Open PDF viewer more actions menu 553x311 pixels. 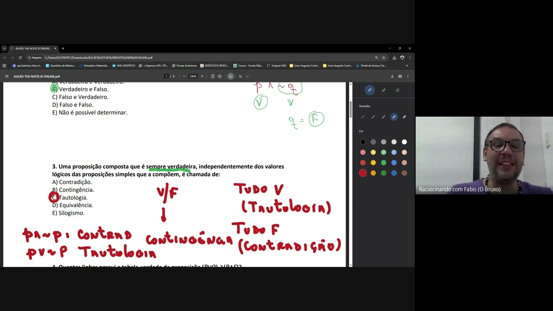click(x=407, y=76)
